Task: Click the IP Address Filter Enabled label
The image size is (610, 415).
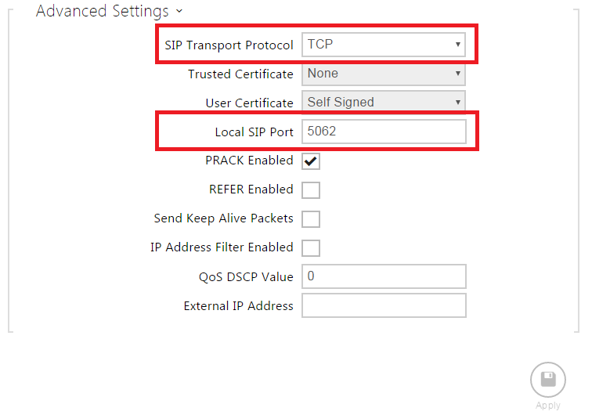Action: pyautogui.click(x=222, y=247)
